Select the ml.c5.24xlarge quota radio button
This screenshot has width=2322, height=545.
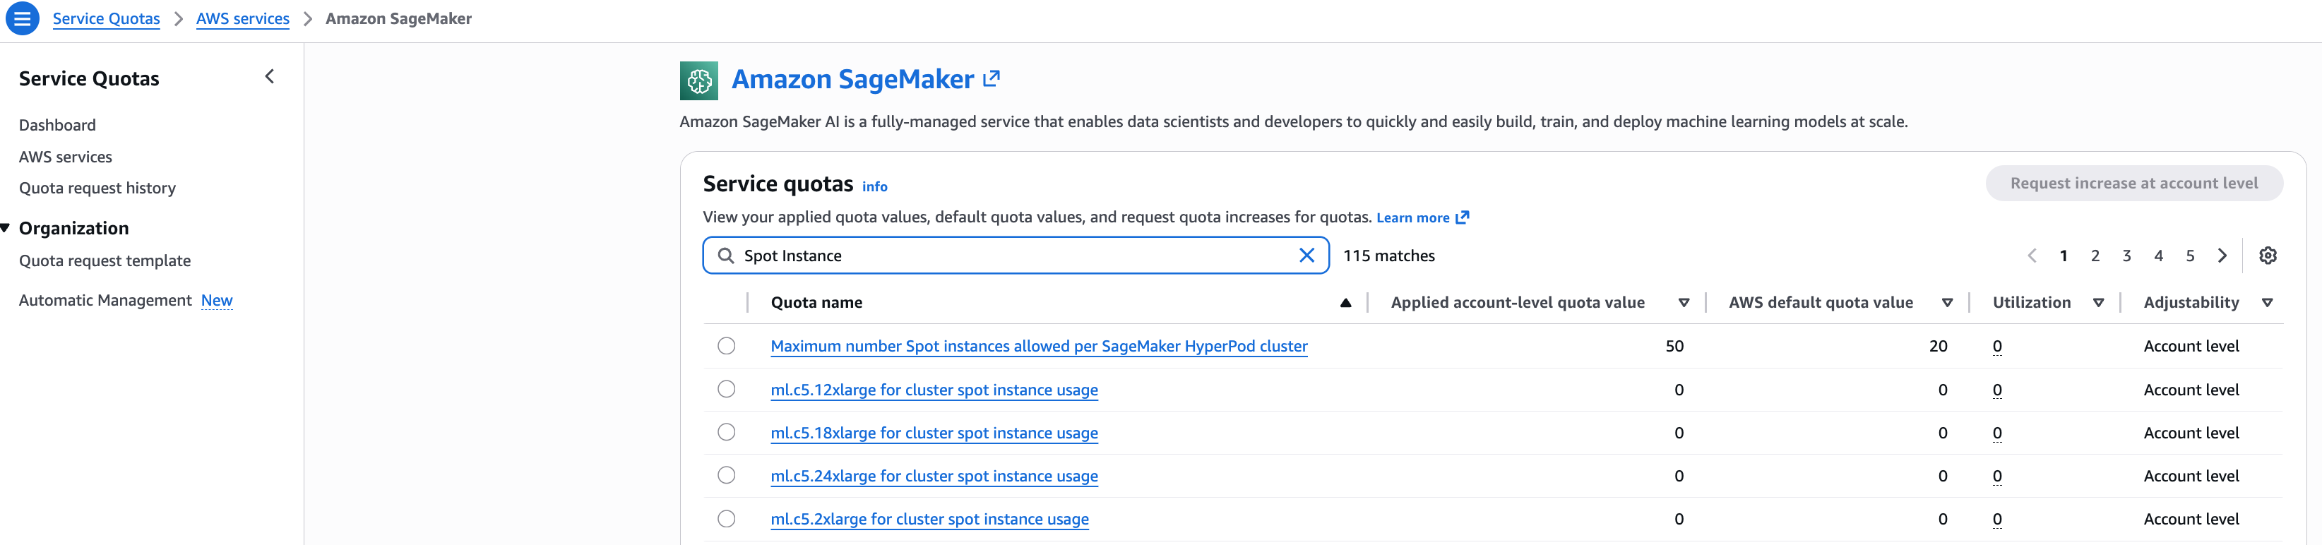click(727, 476)
